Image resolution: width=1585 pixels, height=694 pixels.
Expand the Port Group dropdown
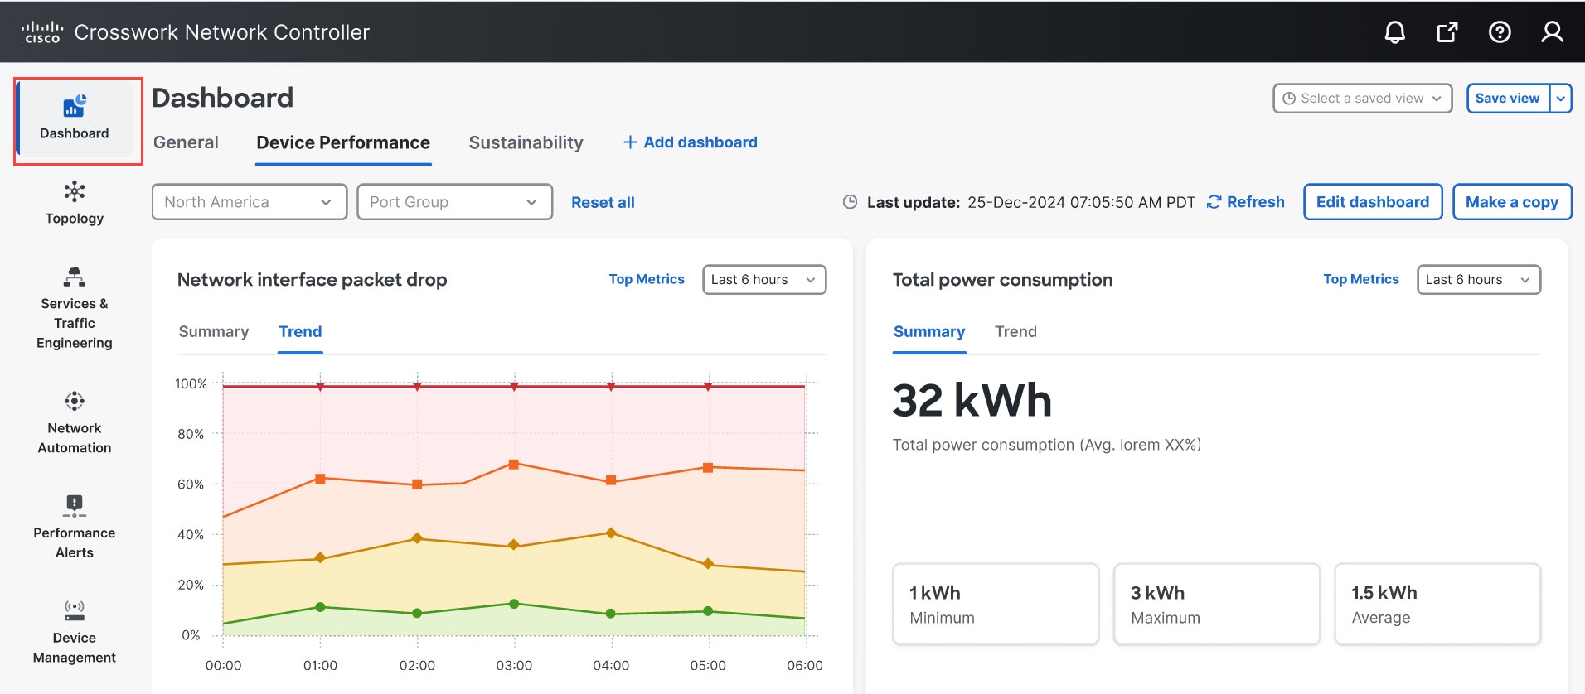454,202
